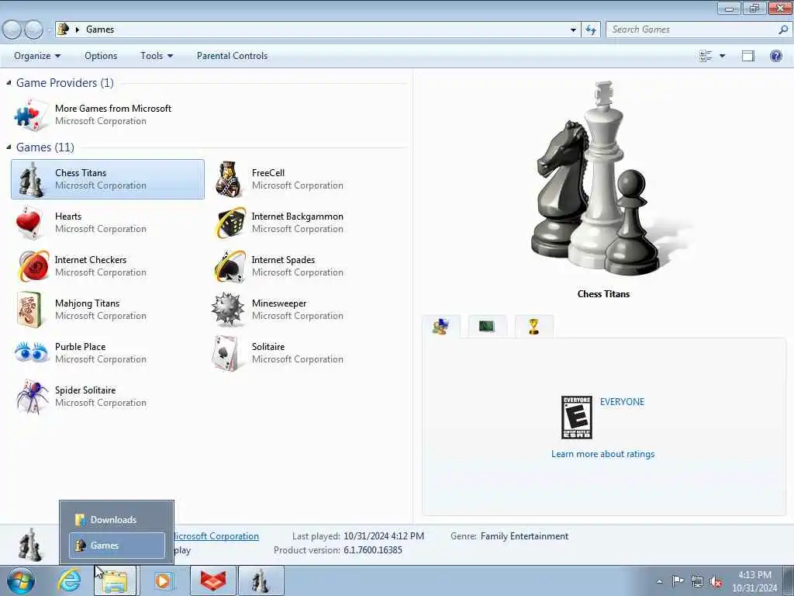Viewport: 794px width, 596px height.
Task: Click the EVERYONE rating link
Action: click(x=622, y=402)
